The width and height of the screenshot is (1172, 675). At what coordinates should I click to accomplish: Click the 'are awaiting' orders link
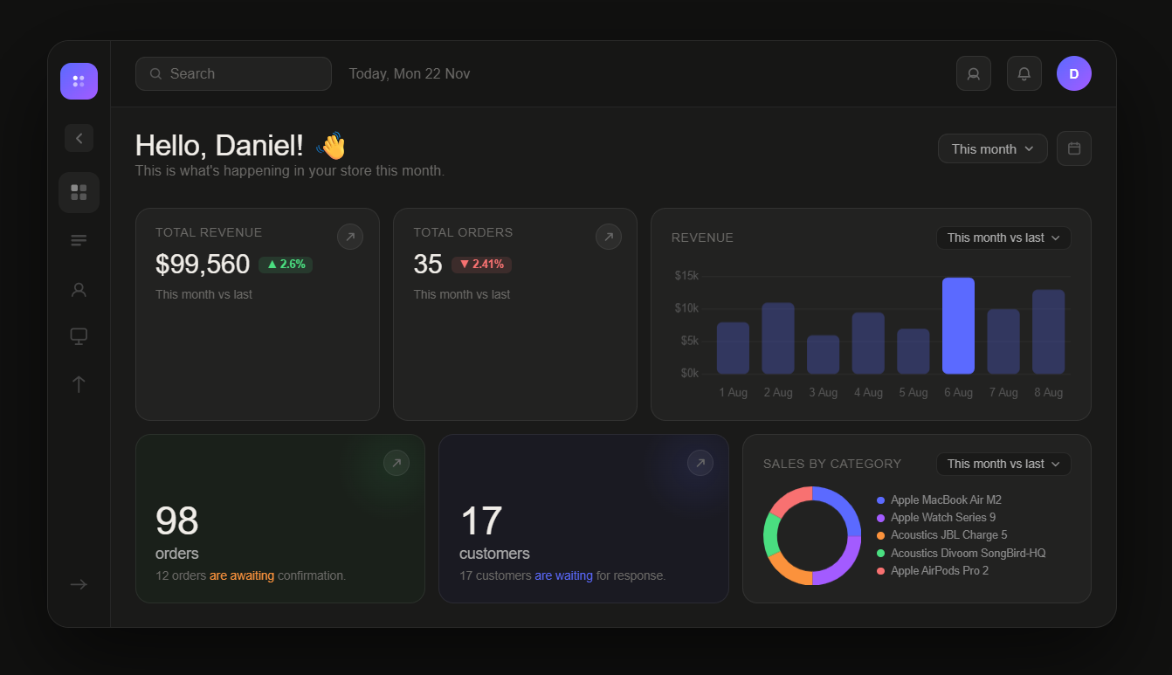241,576
